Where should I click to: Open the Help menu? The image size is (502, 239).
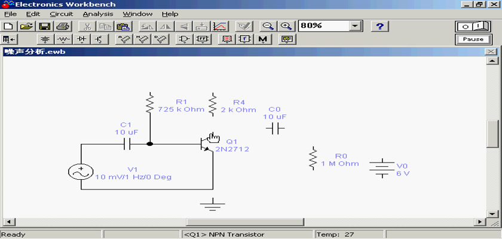[x=170, y=14]
